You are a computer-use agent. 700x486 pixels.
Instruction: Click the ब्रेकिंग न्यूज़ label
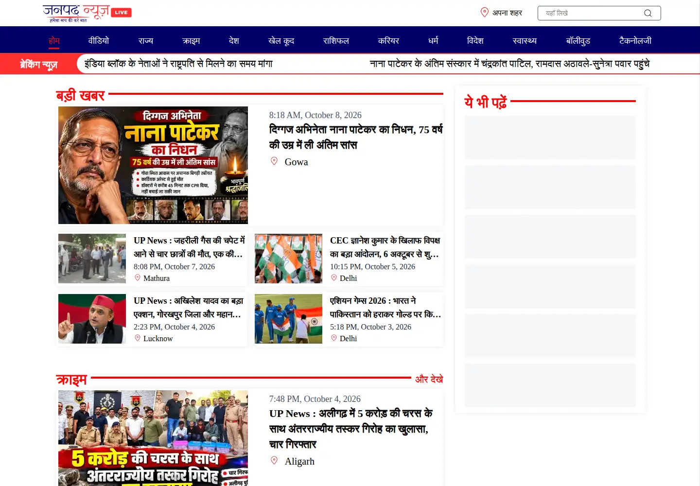point(38,64)
